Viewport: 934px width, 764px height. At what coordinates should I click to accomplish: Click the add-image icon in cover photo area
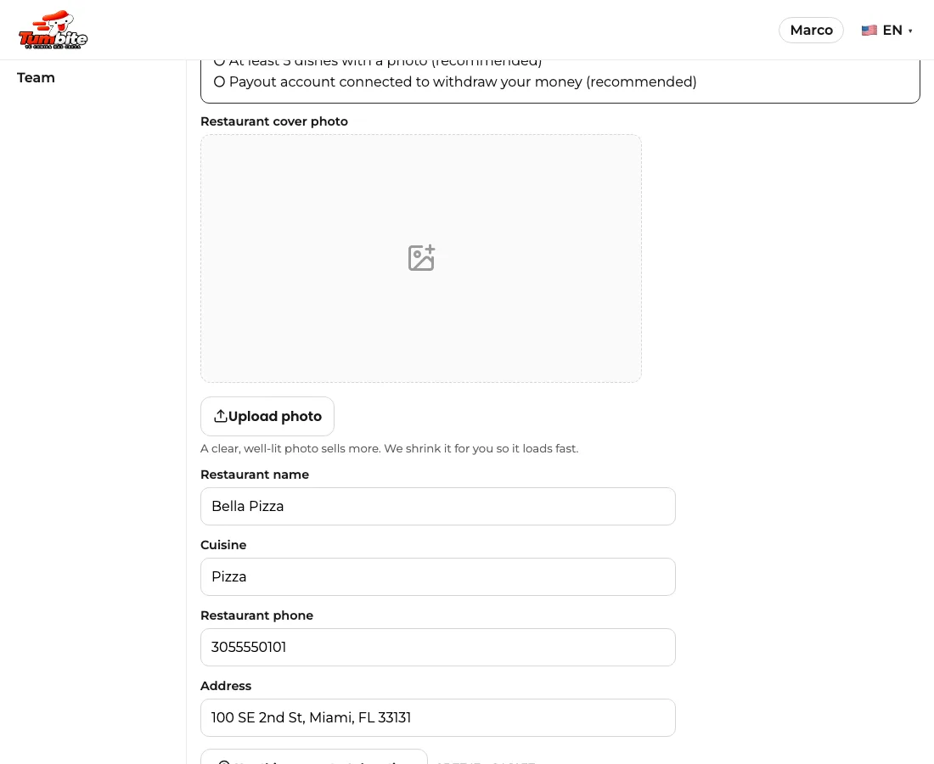[421, 258]
